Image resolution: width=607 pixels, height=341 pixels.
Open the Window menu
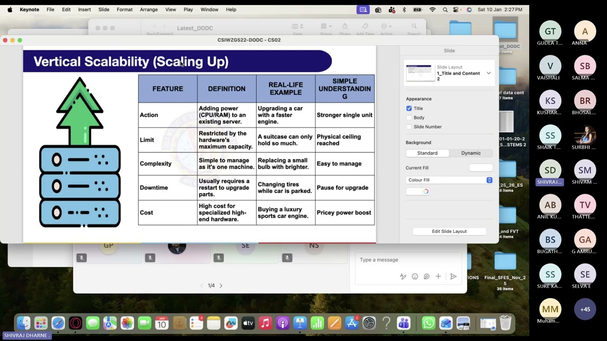[209, 9]
